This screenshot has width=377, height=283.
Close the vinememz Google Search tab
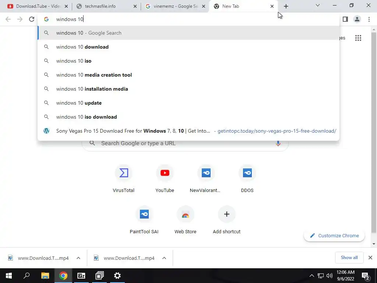(x=203, y=7)
